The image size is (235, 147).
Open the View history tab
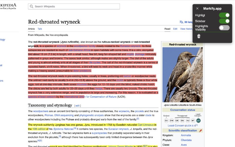coord(187,29)
